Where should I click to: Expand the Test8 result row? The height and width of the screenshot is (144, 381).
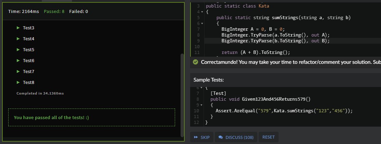coord(25,82)
